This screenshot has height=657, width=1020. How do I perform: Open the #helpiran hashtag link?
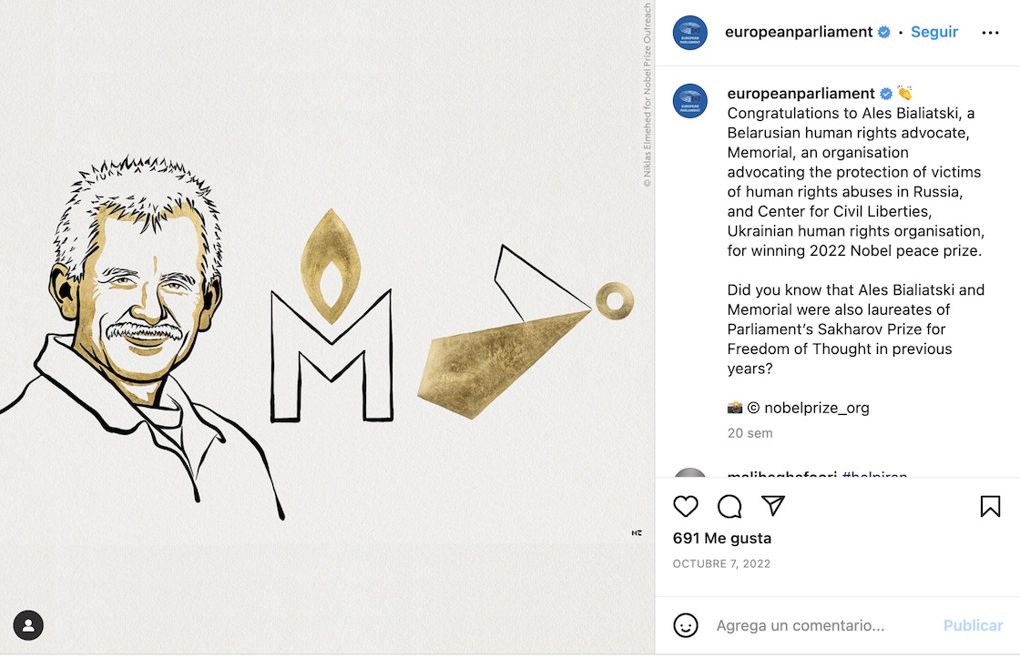(x=874, y=474)
